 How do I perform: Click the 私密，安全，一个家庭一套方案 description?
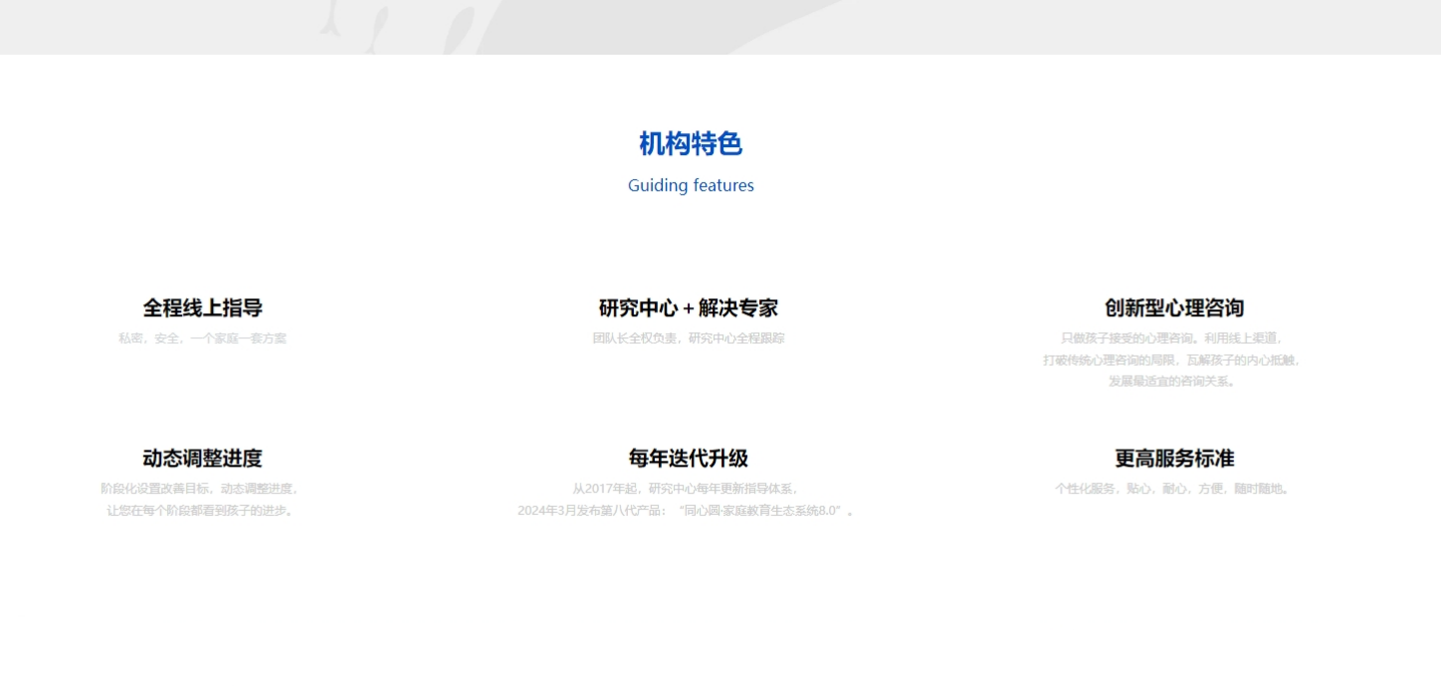click(x=202, y=338)
